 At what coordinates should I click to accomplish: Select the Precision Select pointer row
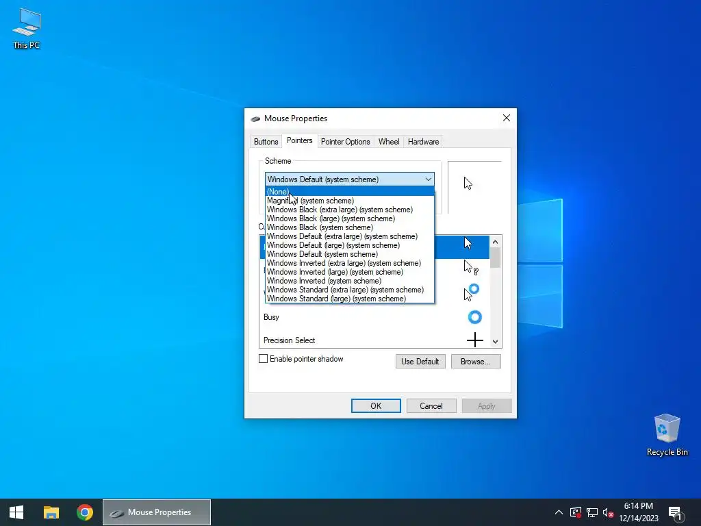[374, 340]
